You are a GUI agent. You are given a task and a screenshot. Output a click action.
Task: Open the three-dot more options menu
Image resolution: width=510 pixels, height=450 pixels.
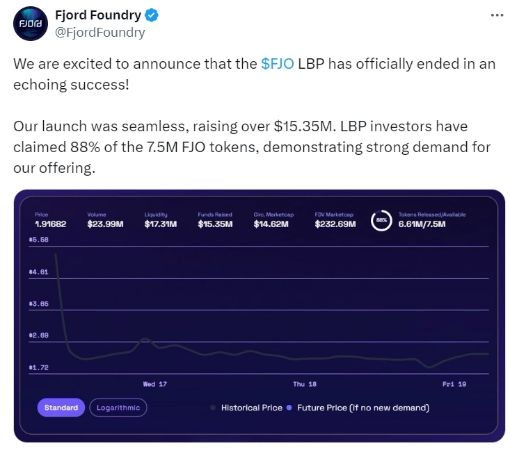497,15
